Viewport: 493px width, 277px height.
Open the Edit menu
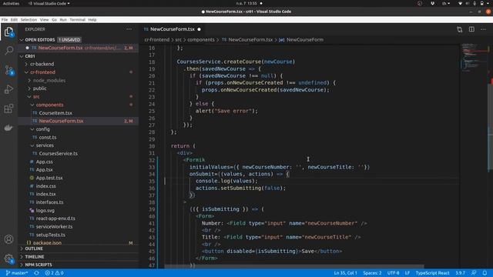click(14, 20)
